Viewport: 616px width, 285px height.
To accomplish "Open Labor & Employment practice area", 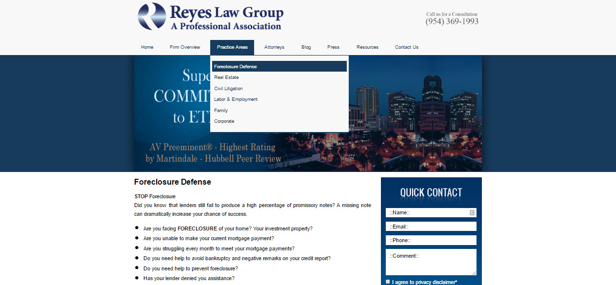I will pyautogui.click(x=236, y=99).
